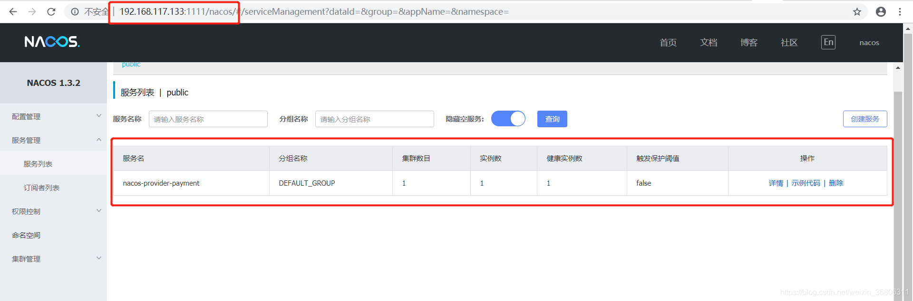Viewport: 913px width, 301px height.
Task: Click the 创建服务 button
Action: coord(864,119)
